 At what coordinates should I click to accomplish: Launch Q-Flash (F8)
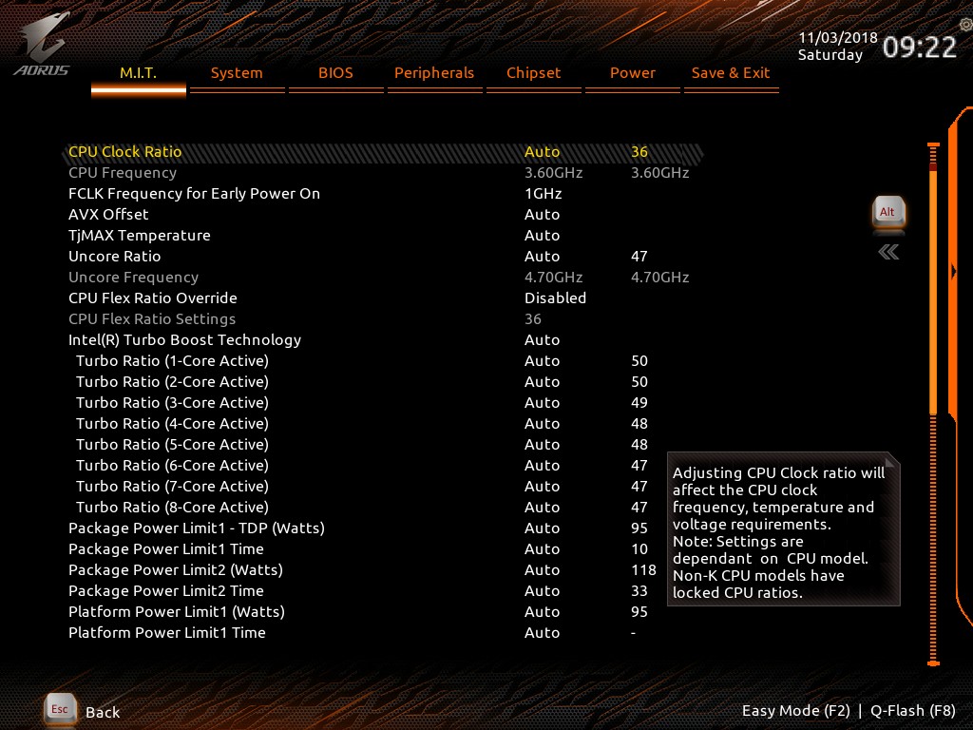913,711
